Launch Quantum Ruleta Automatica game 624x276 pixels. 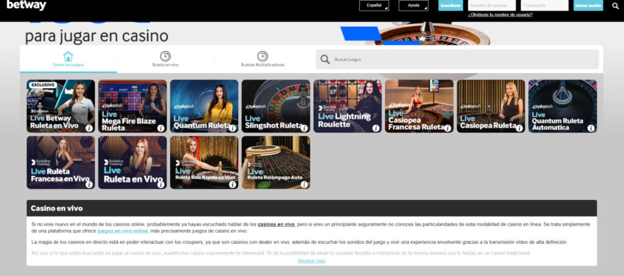tap(562, 106)
